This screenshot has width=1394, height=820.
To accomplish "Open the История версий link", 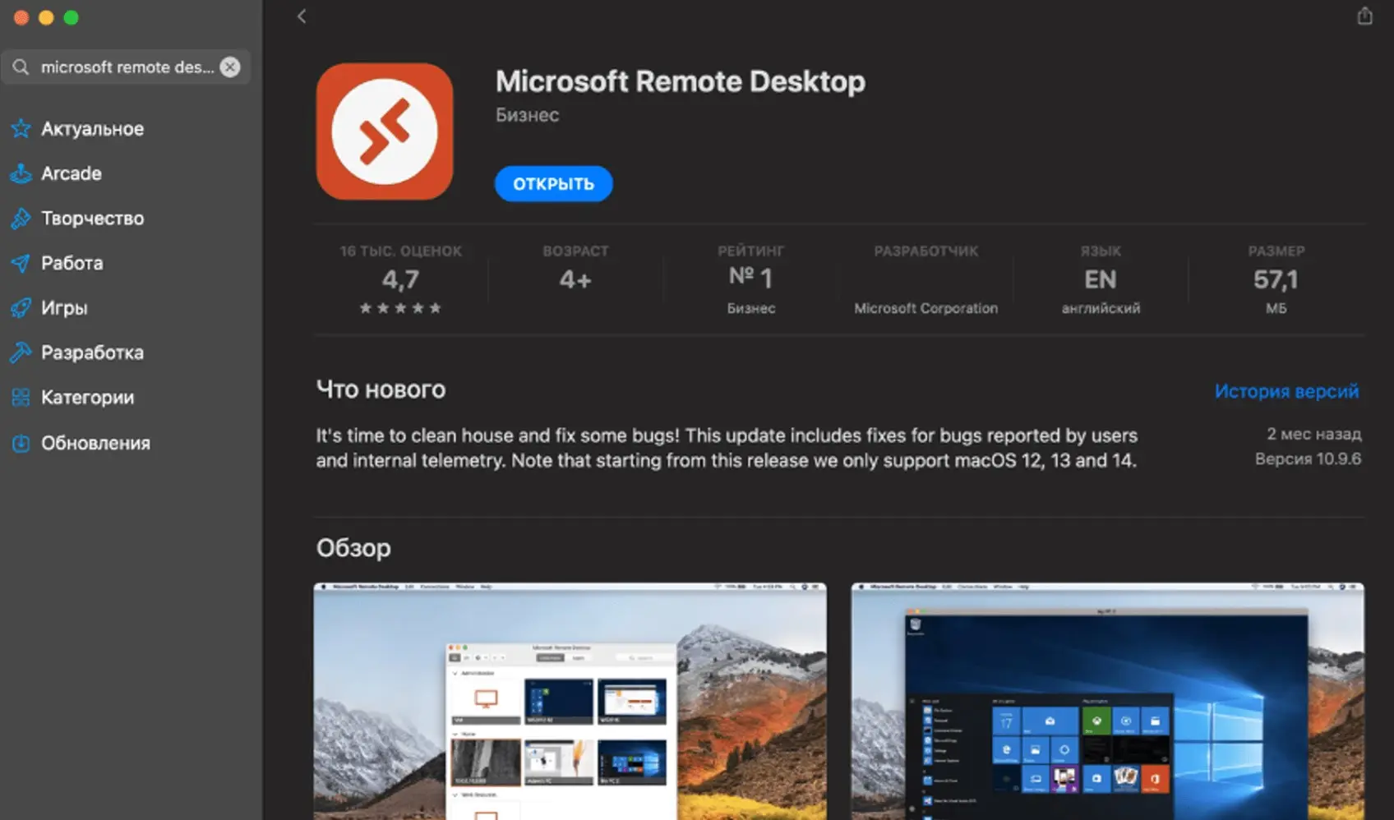I will (1286, 391).
